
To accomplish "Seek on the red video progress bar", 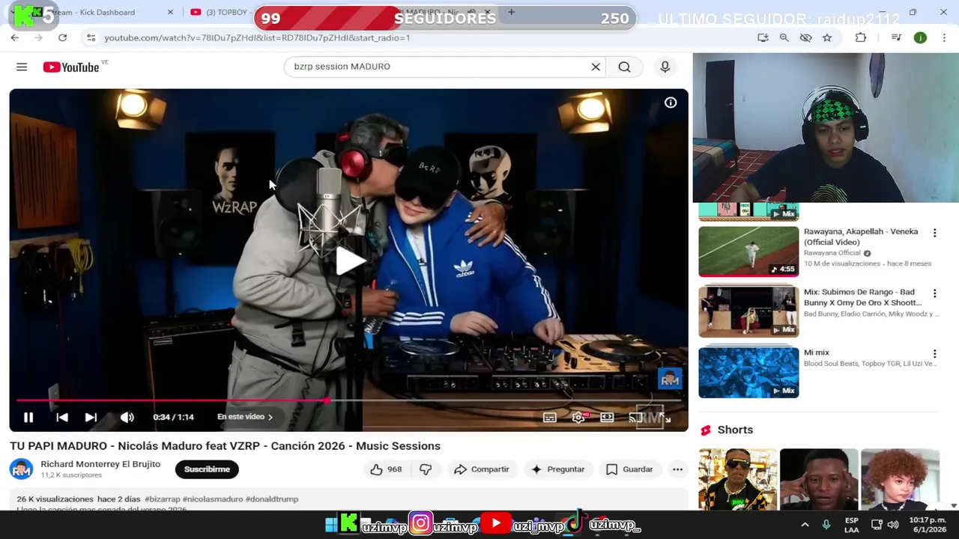I will pyautogui.click(x=348, y=401).
